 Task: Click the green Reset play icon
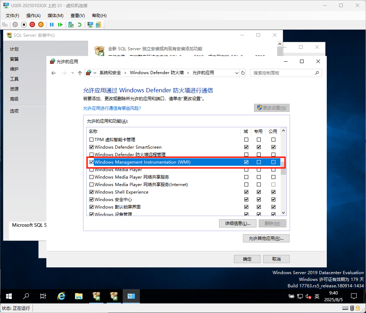click(x=60, y=25)
